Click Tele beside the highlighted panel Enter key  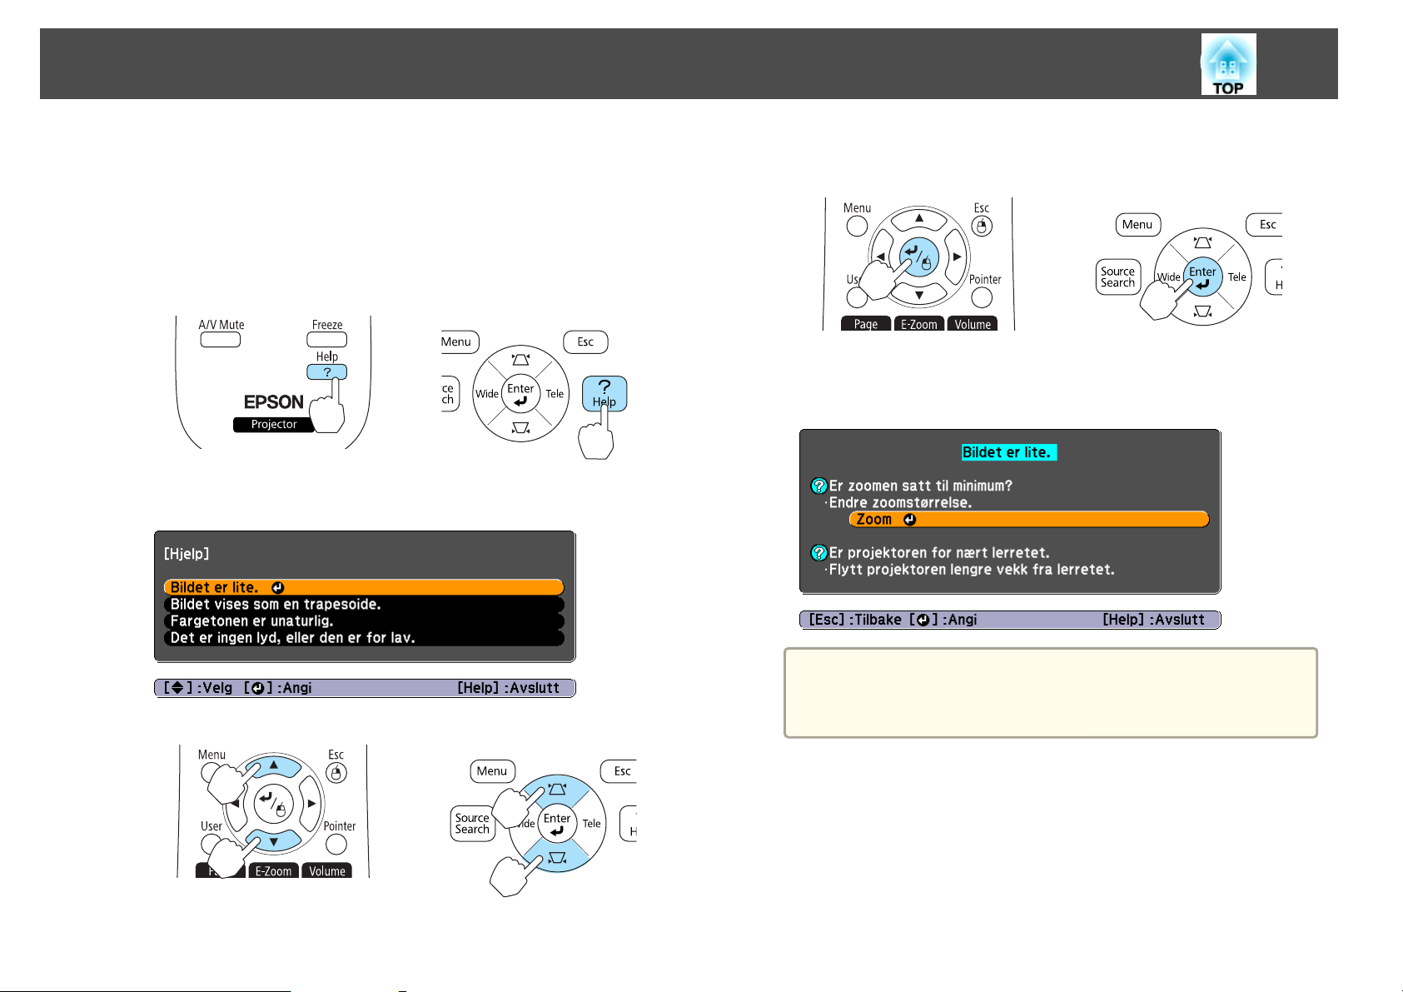tap(1237, 277)
